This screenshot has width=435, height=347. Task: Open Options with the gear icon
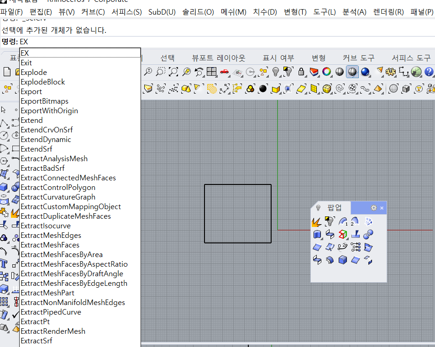(x=391, y=72)
